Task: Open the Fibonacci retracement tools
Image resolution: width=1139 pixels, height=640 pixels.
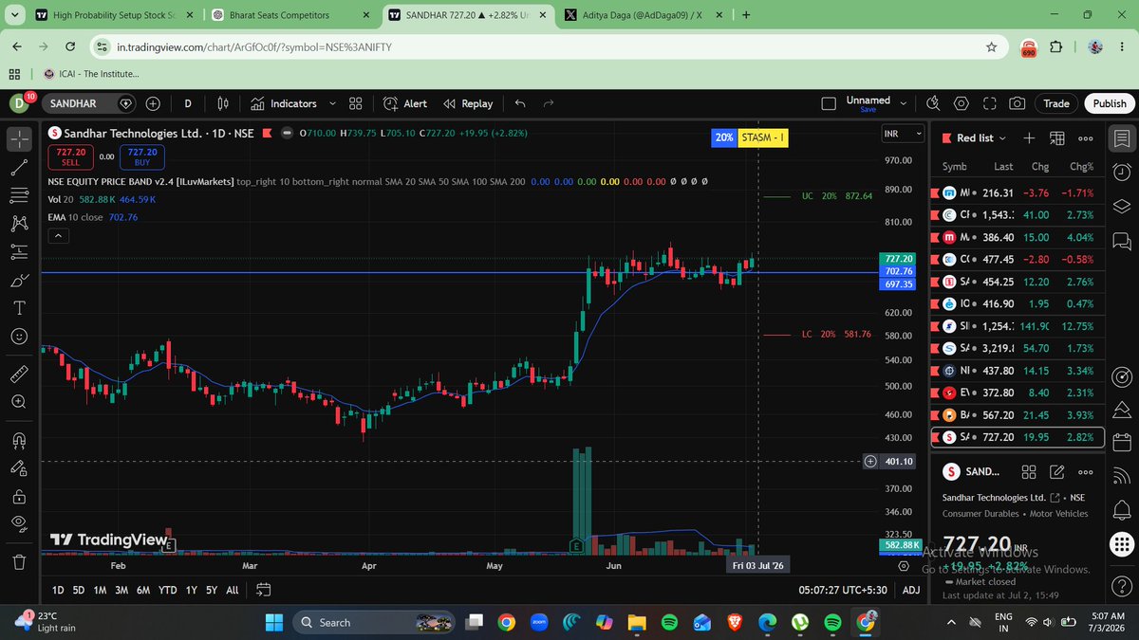Action: pos(19,195)
